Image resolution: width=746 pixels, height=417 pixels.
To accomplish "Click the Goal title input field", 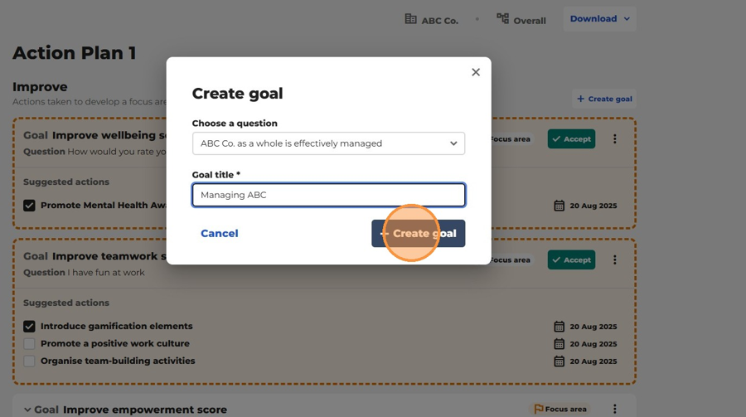I will [328, 195].
